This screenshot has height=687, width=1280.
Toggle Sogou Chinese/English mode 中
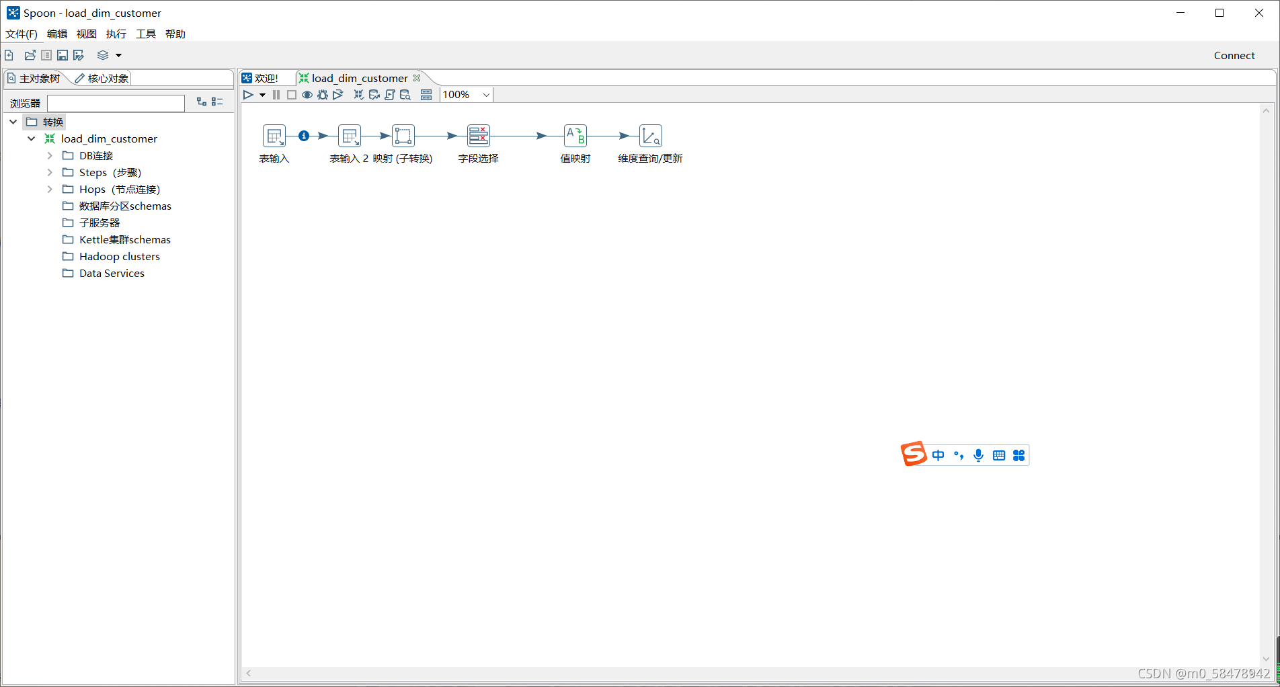[938, 455]
